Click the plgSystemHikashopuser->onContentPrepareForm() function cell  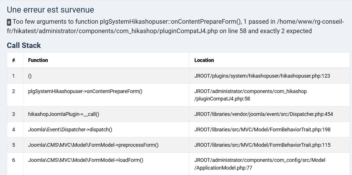coord(85,91)
